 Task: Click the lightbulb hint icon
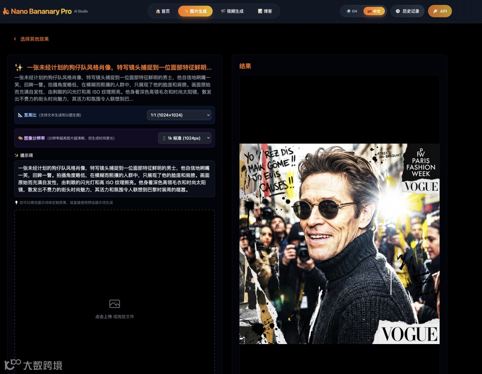17,202
